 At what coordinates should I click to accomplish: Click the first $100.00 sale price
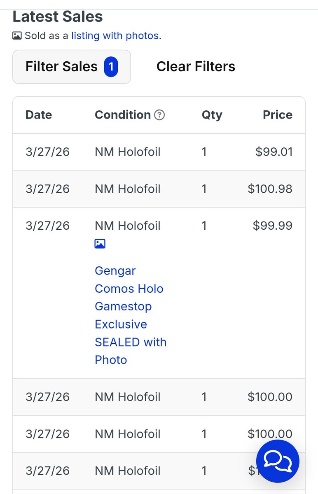[270, 397]
